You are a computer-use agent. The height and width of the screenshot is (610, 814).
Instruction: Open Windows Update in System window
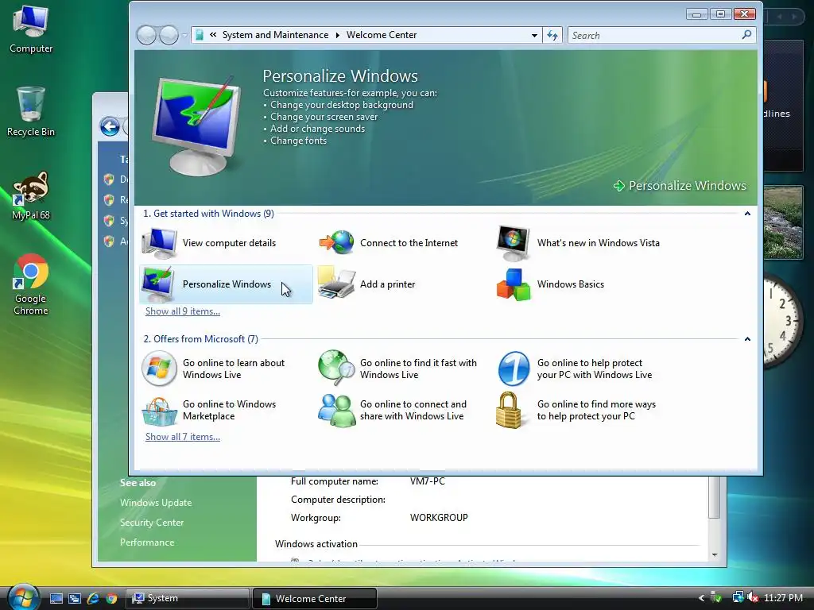click(156, 503)
